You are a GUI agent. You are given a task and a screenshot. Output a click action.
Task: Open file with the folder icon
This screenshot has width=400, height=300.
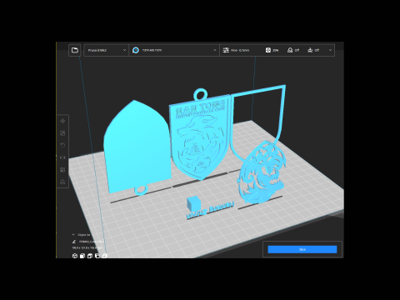pyautogui.click(x=75, y=50)
